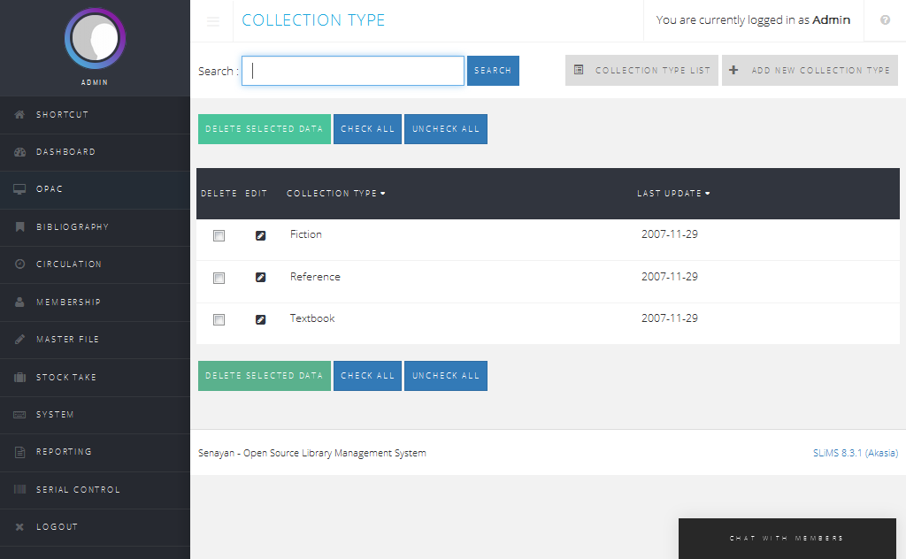Check the Fiction row delete checkbox
Viewport: 906px width, 559px height.
coord(219,236)
